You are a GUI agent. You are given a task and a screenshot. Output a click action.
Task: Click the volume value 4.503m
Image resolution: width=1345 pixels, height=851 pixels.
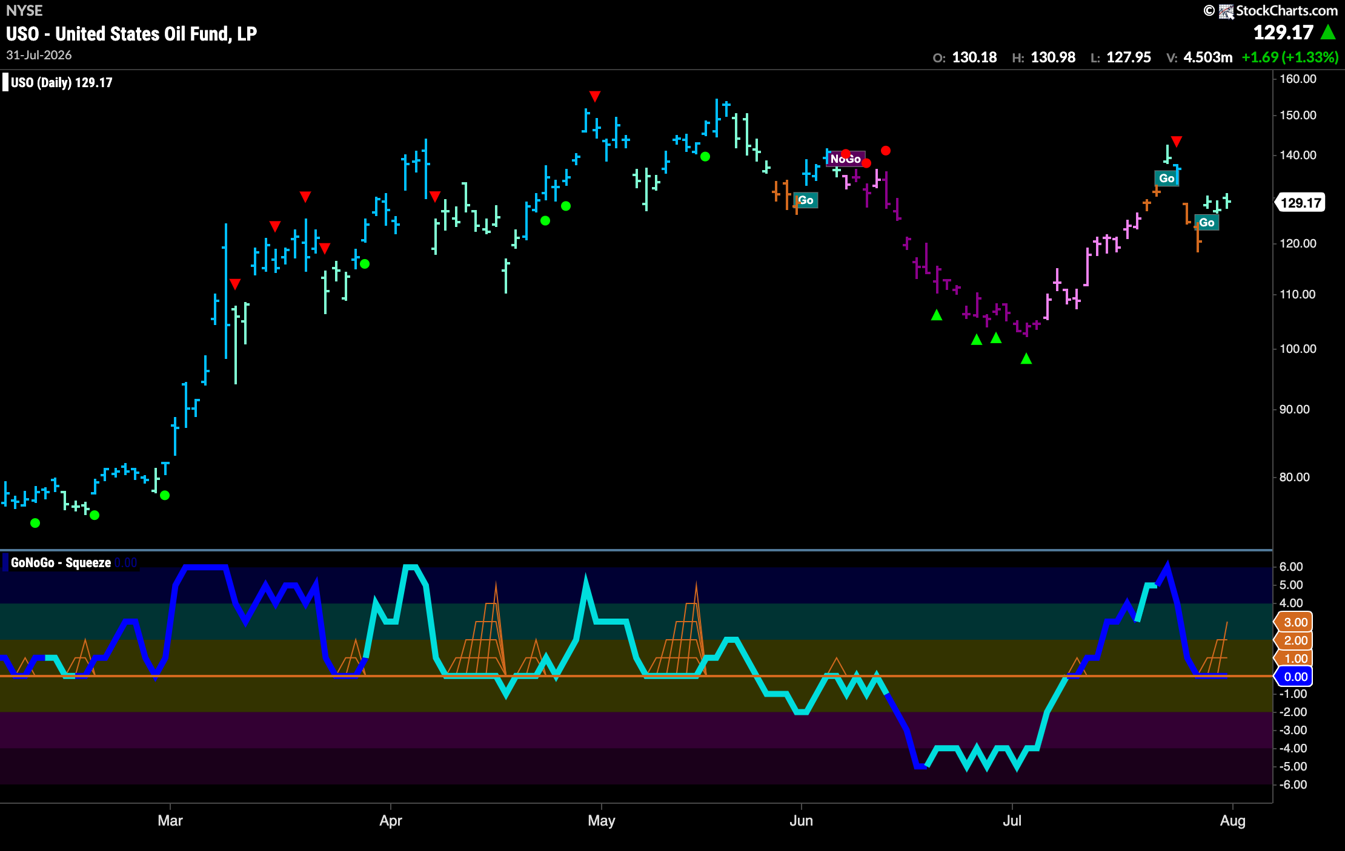point(1208,57)
